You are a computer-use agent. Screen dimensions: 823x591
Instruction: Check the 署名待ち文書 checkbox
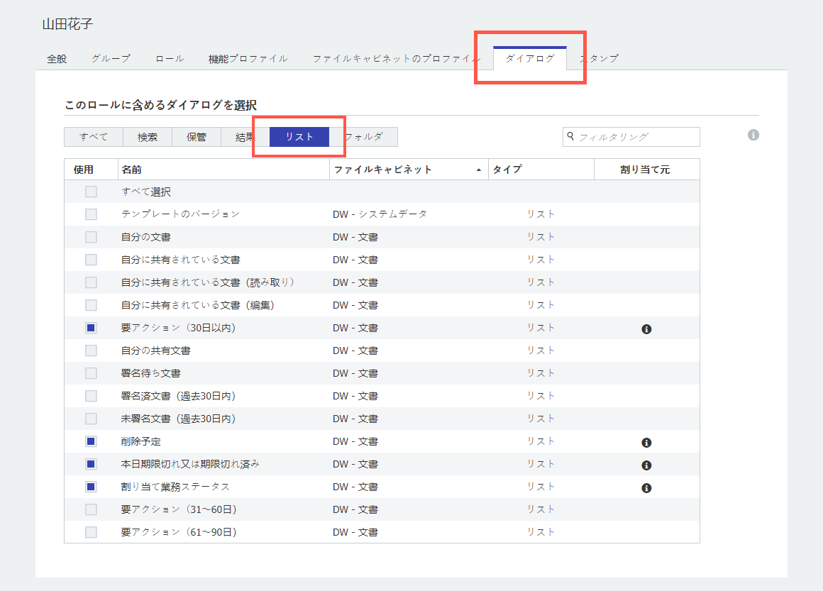tap(91, 373)
